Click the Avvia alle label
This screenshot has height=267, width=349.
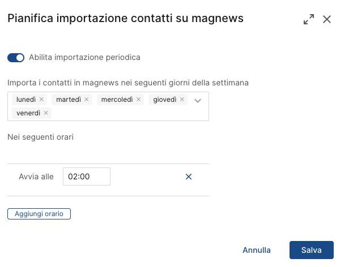[36, 176]
